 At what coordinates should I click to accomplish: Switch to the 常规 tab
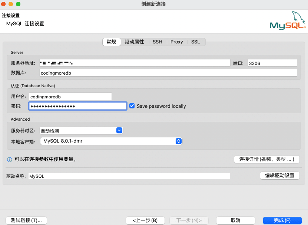[111, 42]
